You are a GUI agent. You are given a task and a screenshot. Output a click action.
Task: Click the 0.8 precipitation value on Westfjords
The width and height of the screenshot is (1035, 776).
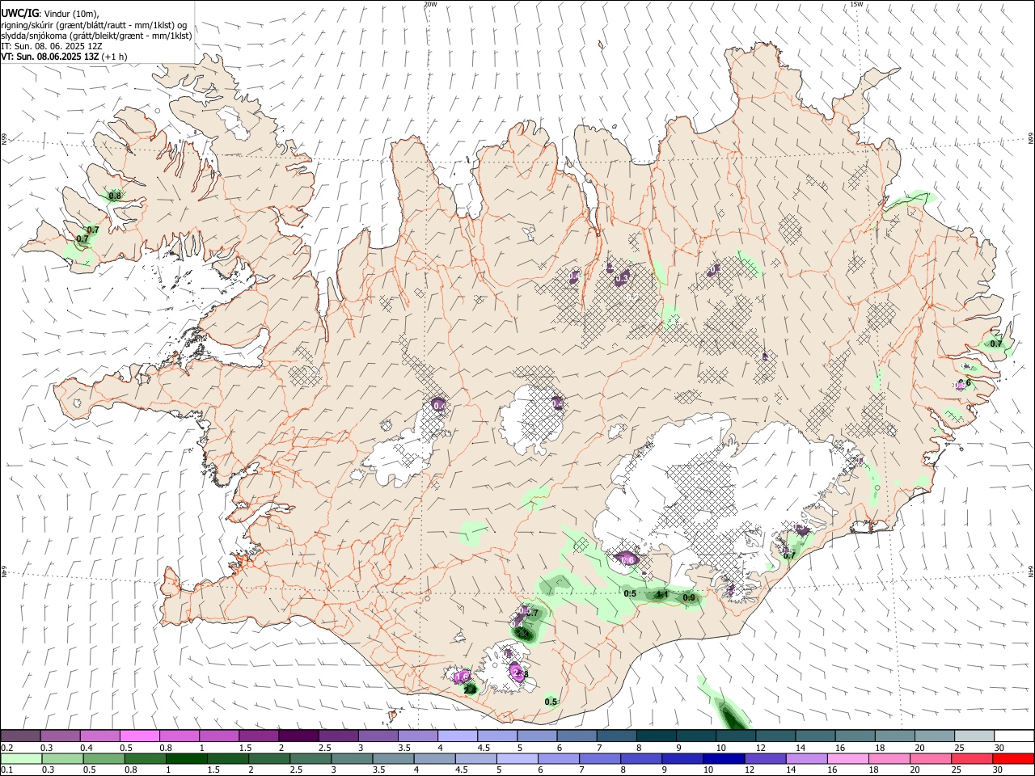coord(115,196)
